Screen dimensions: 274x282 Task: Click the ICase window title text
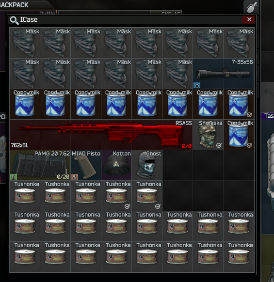(29, 19)
